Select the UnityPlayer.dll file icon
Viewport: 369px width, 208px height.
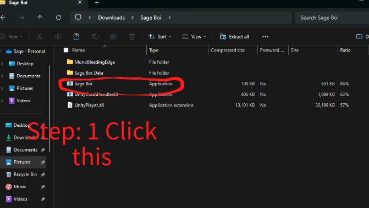(70, 105)
